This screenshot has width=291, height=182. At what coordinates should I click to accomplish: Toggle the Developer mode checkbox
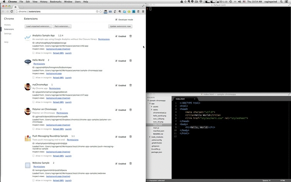point(116,20)
